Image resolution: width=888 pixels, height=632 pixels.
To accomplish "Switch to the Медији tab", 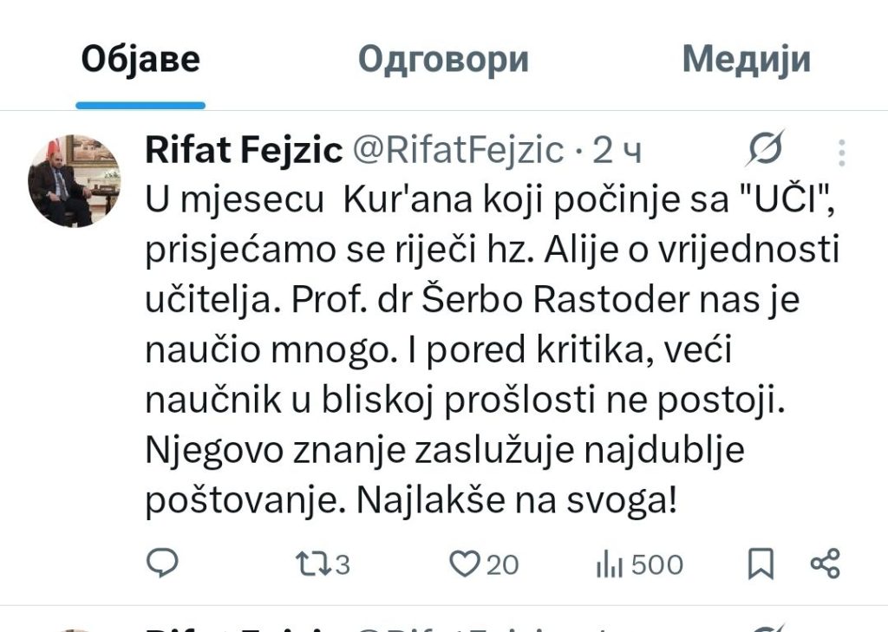I will (x=746, y=60).
